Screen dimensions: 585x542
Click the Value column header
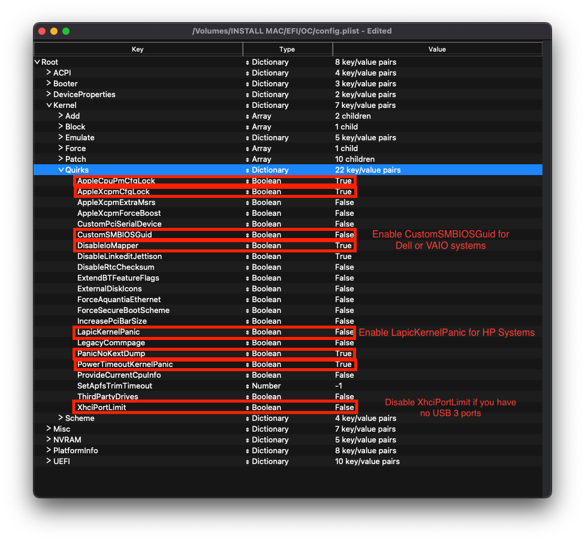point(437,49)
